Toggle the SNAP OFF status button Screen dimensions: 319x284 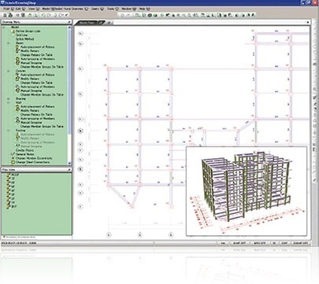(239, 243)
